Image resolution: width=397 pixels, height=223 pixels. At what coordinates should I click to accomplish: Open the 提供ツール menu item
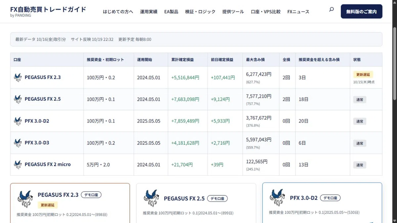[x=233, y=12]
